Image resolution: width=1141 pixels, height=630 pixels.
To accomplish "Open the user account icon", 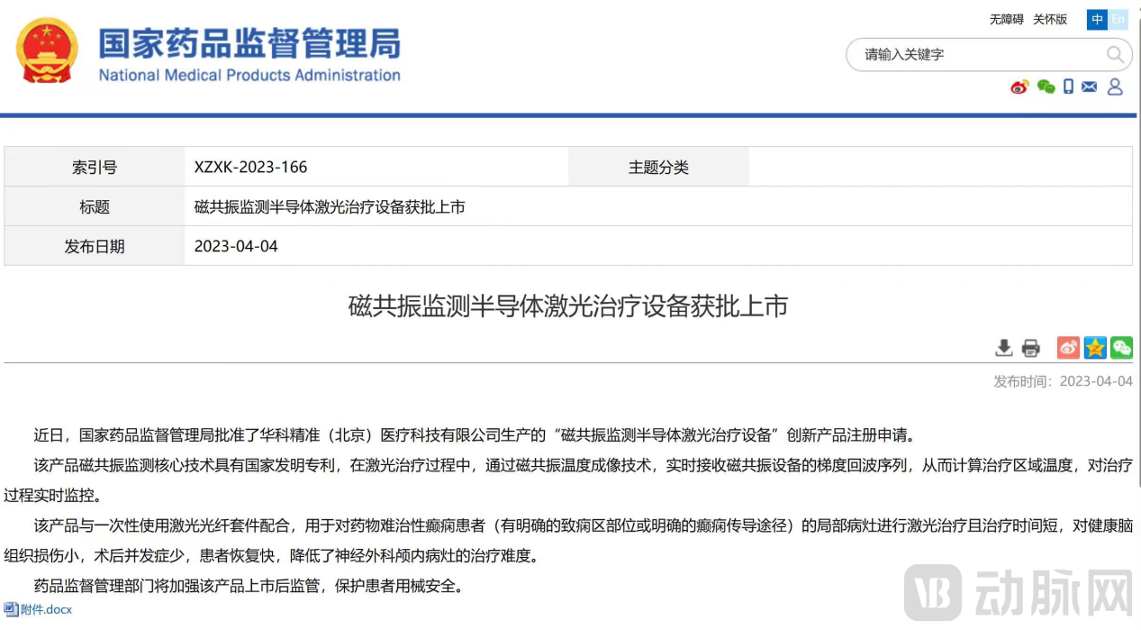I will (x=1115, y=87).
